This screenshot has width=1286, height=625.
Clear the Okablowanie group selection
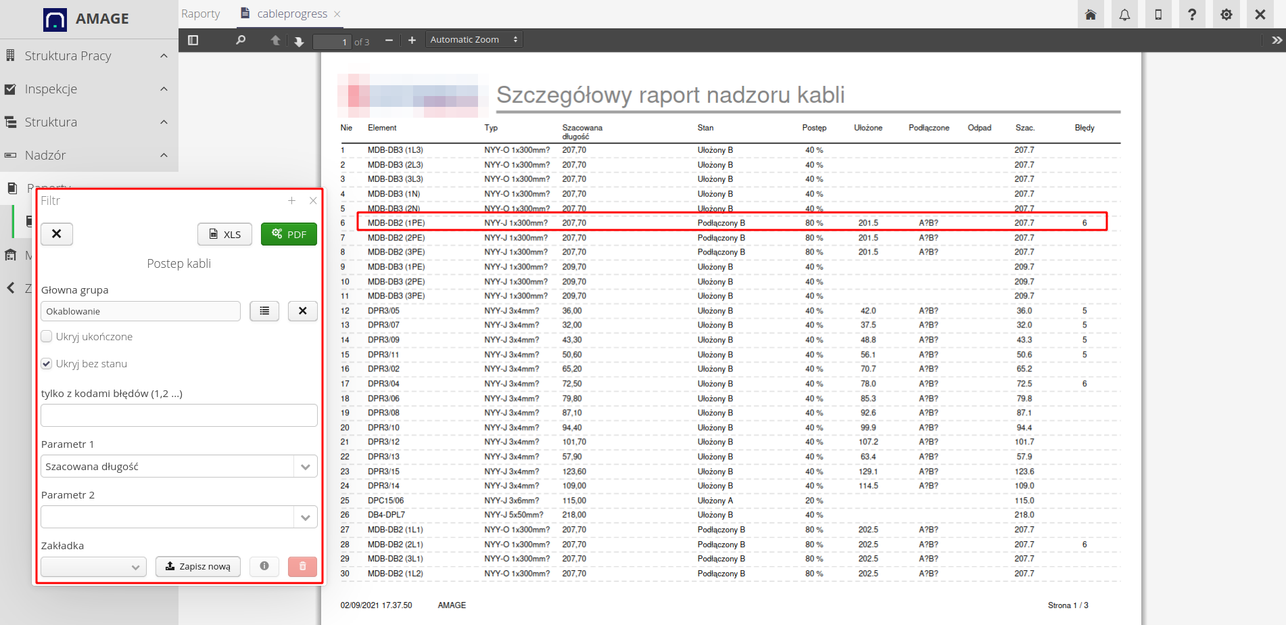coord(302,310)
